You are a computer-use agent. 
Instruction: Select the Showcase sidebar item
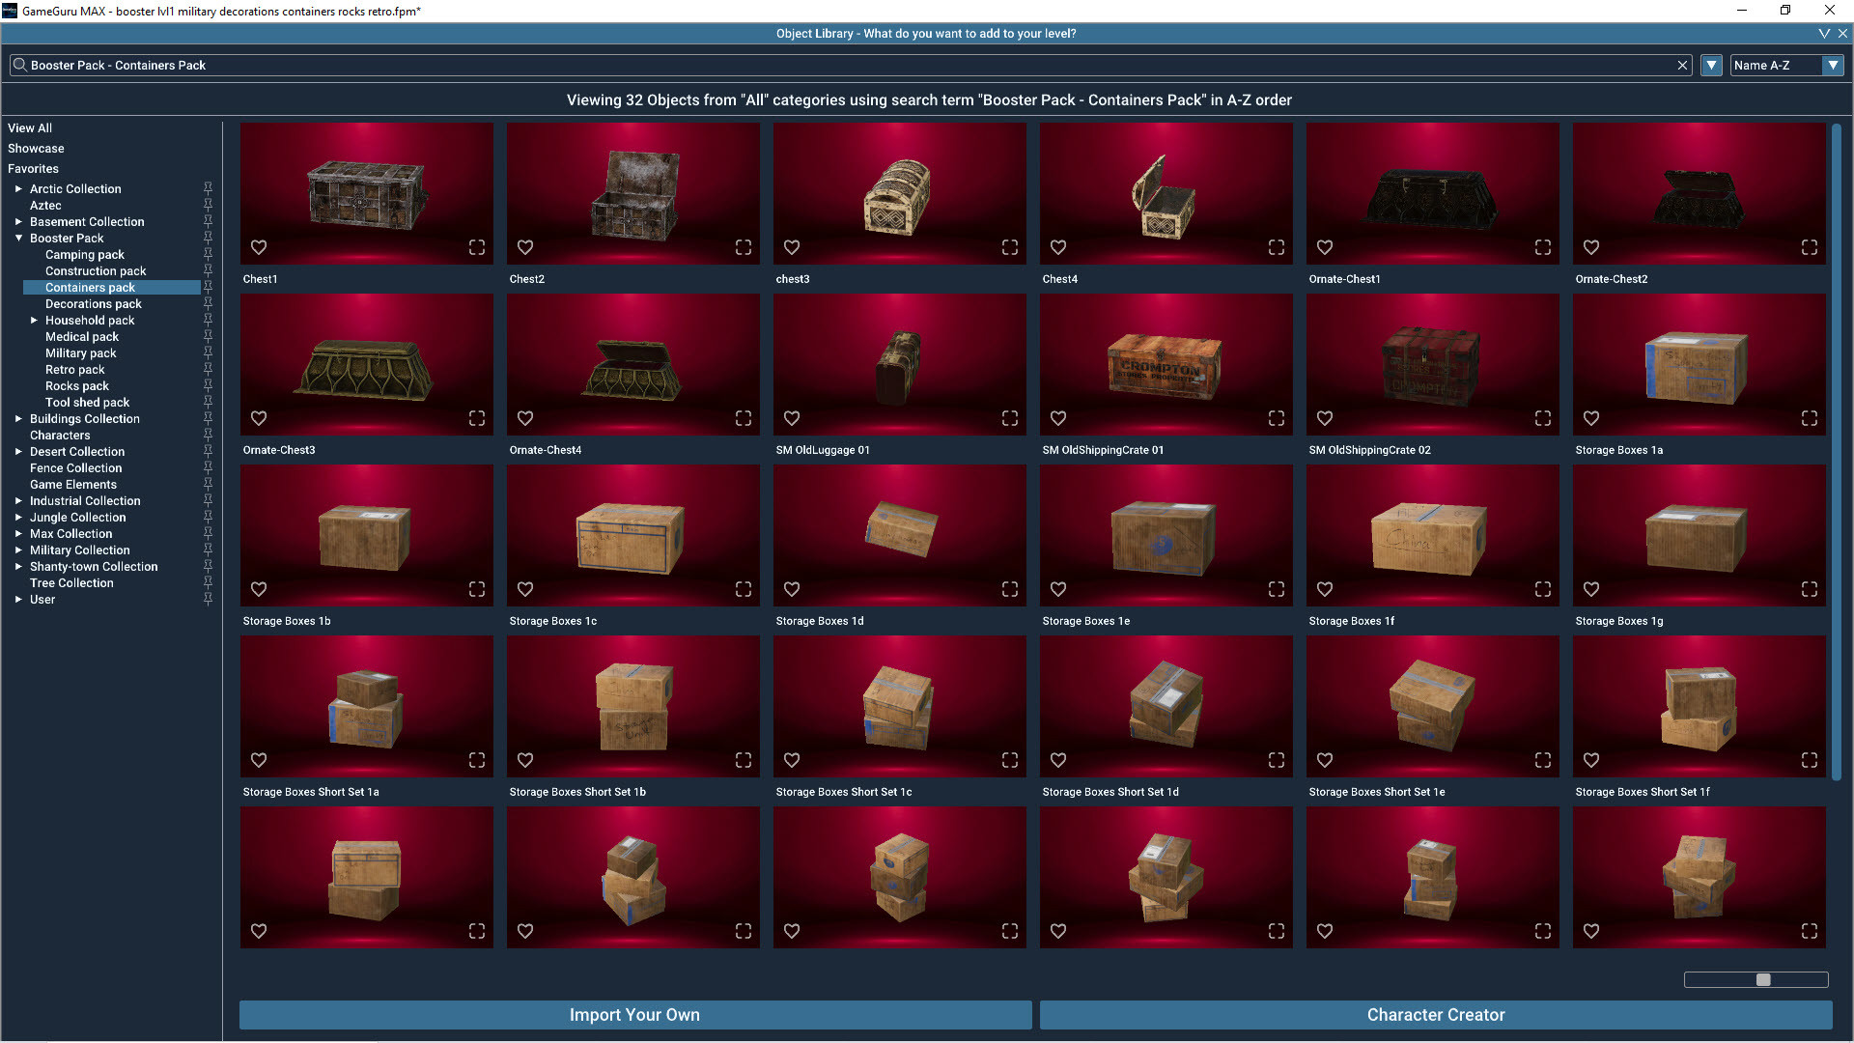[36, 148]
